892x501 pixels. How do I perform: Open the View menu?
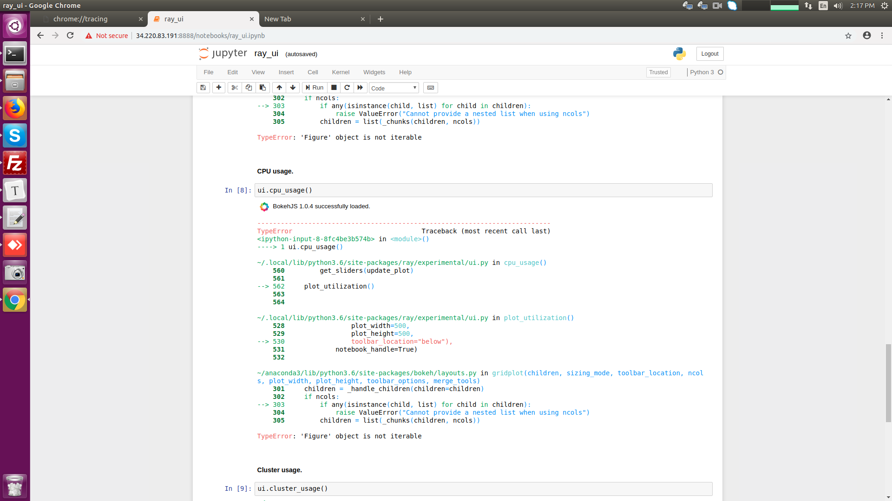click(x=258, y=72)
